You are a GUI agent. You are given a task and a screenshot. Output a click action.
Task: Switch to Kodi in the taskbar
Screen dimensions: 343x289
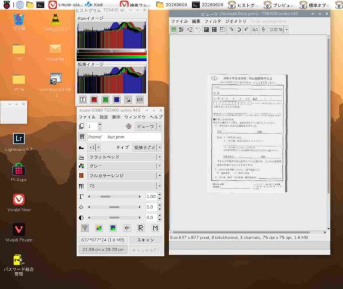click(x=94, y=5)
